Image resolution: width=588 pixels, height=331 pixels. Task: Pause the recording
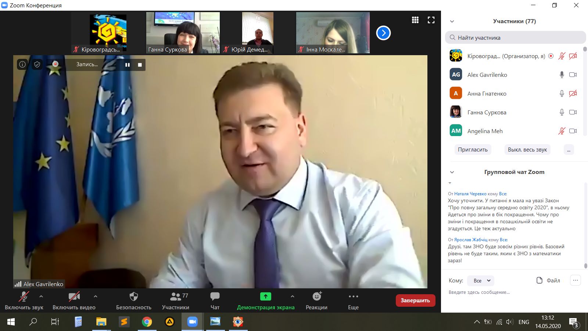(x=128, y=65)
